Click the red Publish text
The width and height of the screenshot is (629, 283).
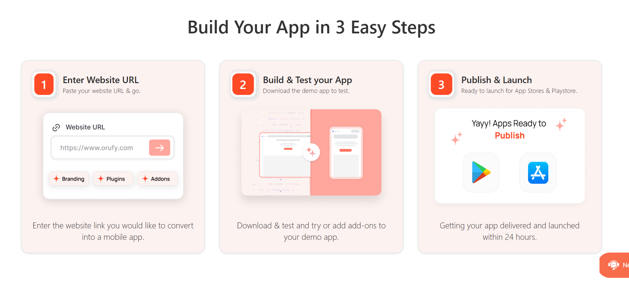pyautogui.click(x=510, y=135)
